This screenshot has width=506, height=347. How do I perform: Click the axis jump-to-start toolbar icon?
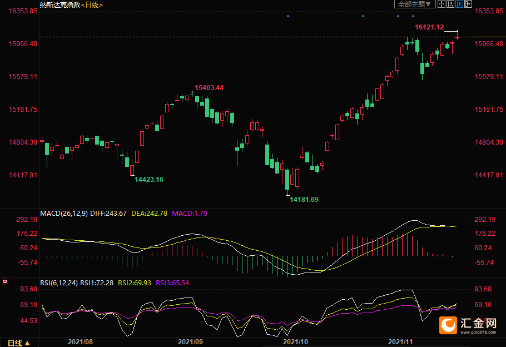(450, 4)
